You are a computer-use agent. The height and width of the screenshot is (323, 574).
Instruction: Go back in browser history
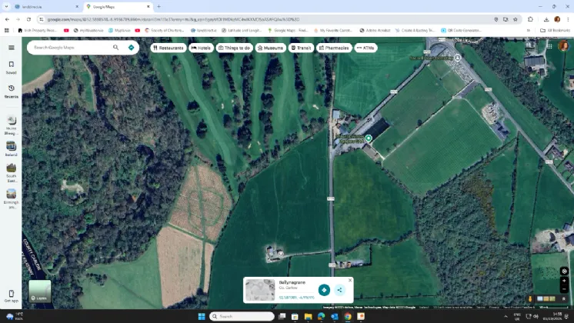point(8,19)
